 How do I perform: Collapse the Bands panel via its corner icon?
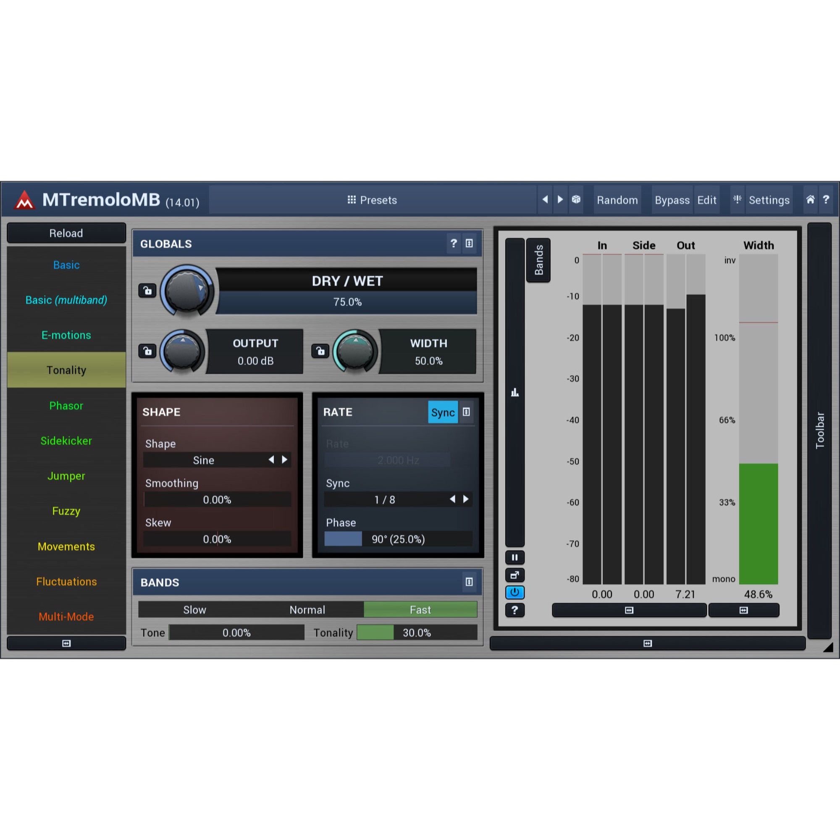pos(469,582)
